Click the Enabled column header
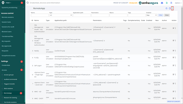 point(149,20)
